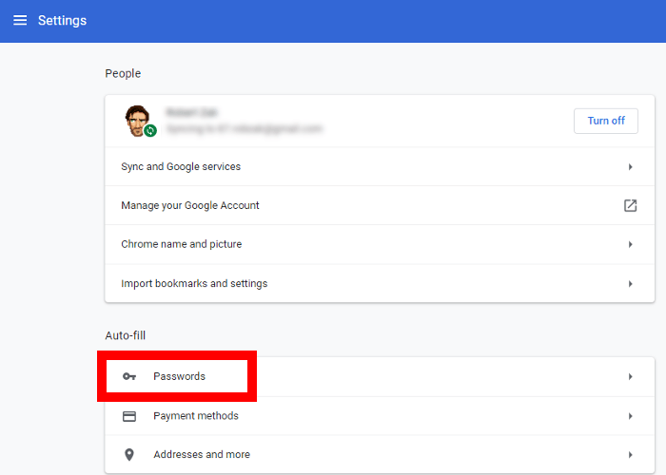This screenshot has width=666, height=475.
Task: Open Payment methods settings
Action: click(x=380, y=416)
